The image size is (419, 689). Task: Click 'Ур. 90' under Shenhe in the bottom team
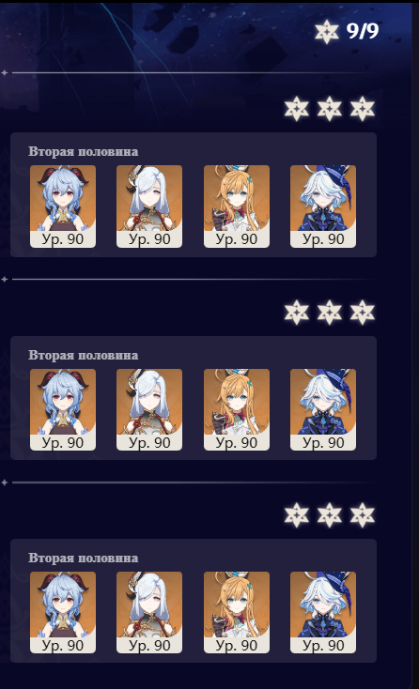[149, 645]
